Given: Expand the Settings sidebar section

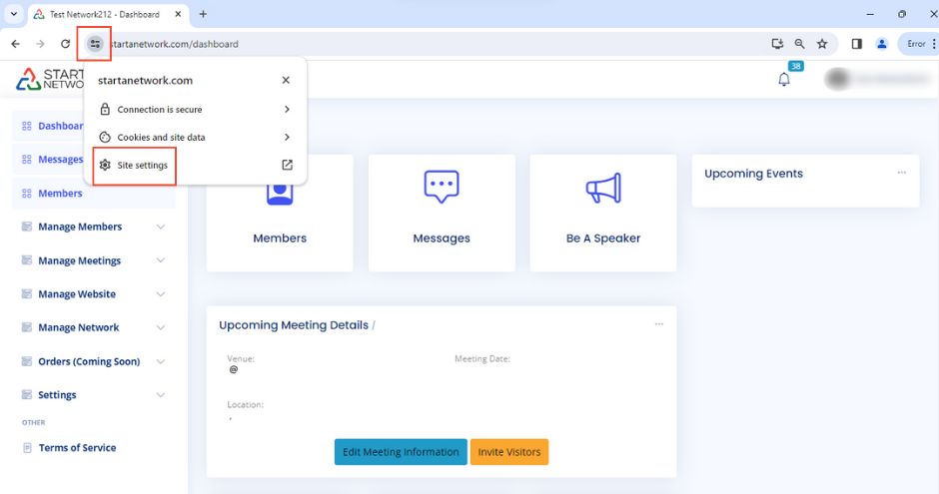Looking at the screenshot, I should pyautogui.click(x=160, y=395).
